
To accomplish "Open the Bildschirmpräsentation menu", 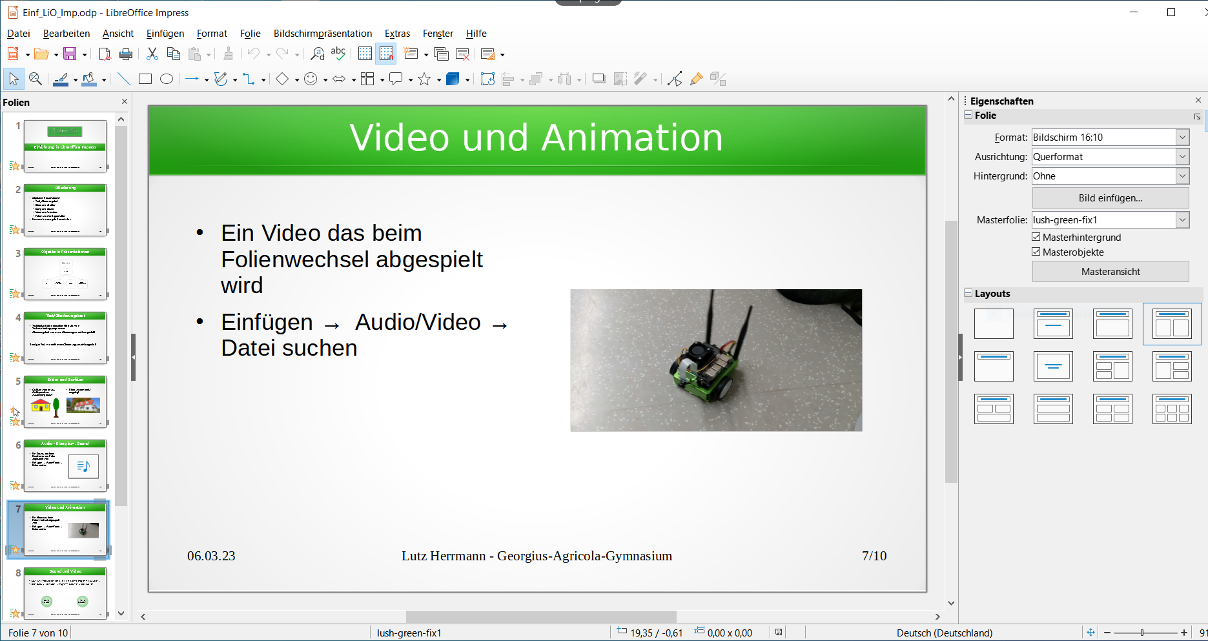I will click(x=322, y=34).
